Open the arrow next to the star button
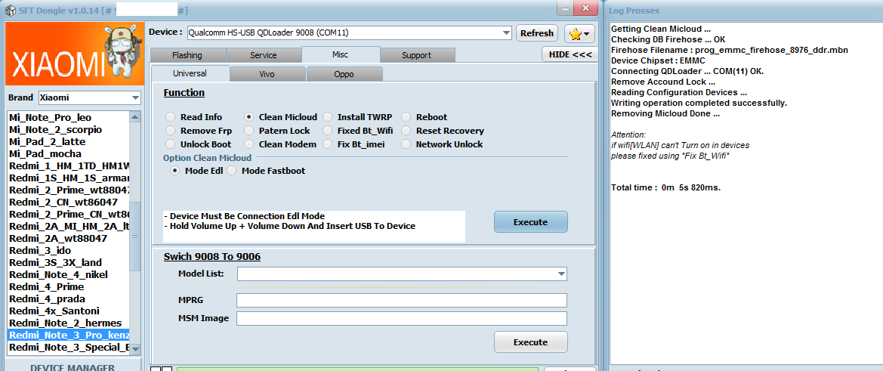The image size is (883, 371). click(x=587, y=34)
